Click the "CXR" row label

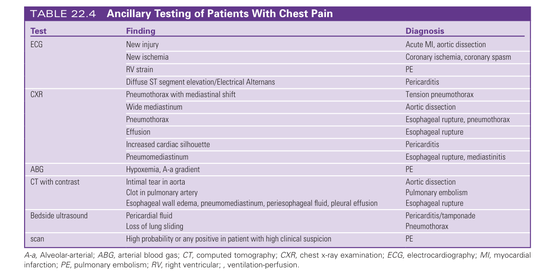click(x=37, y=95)
